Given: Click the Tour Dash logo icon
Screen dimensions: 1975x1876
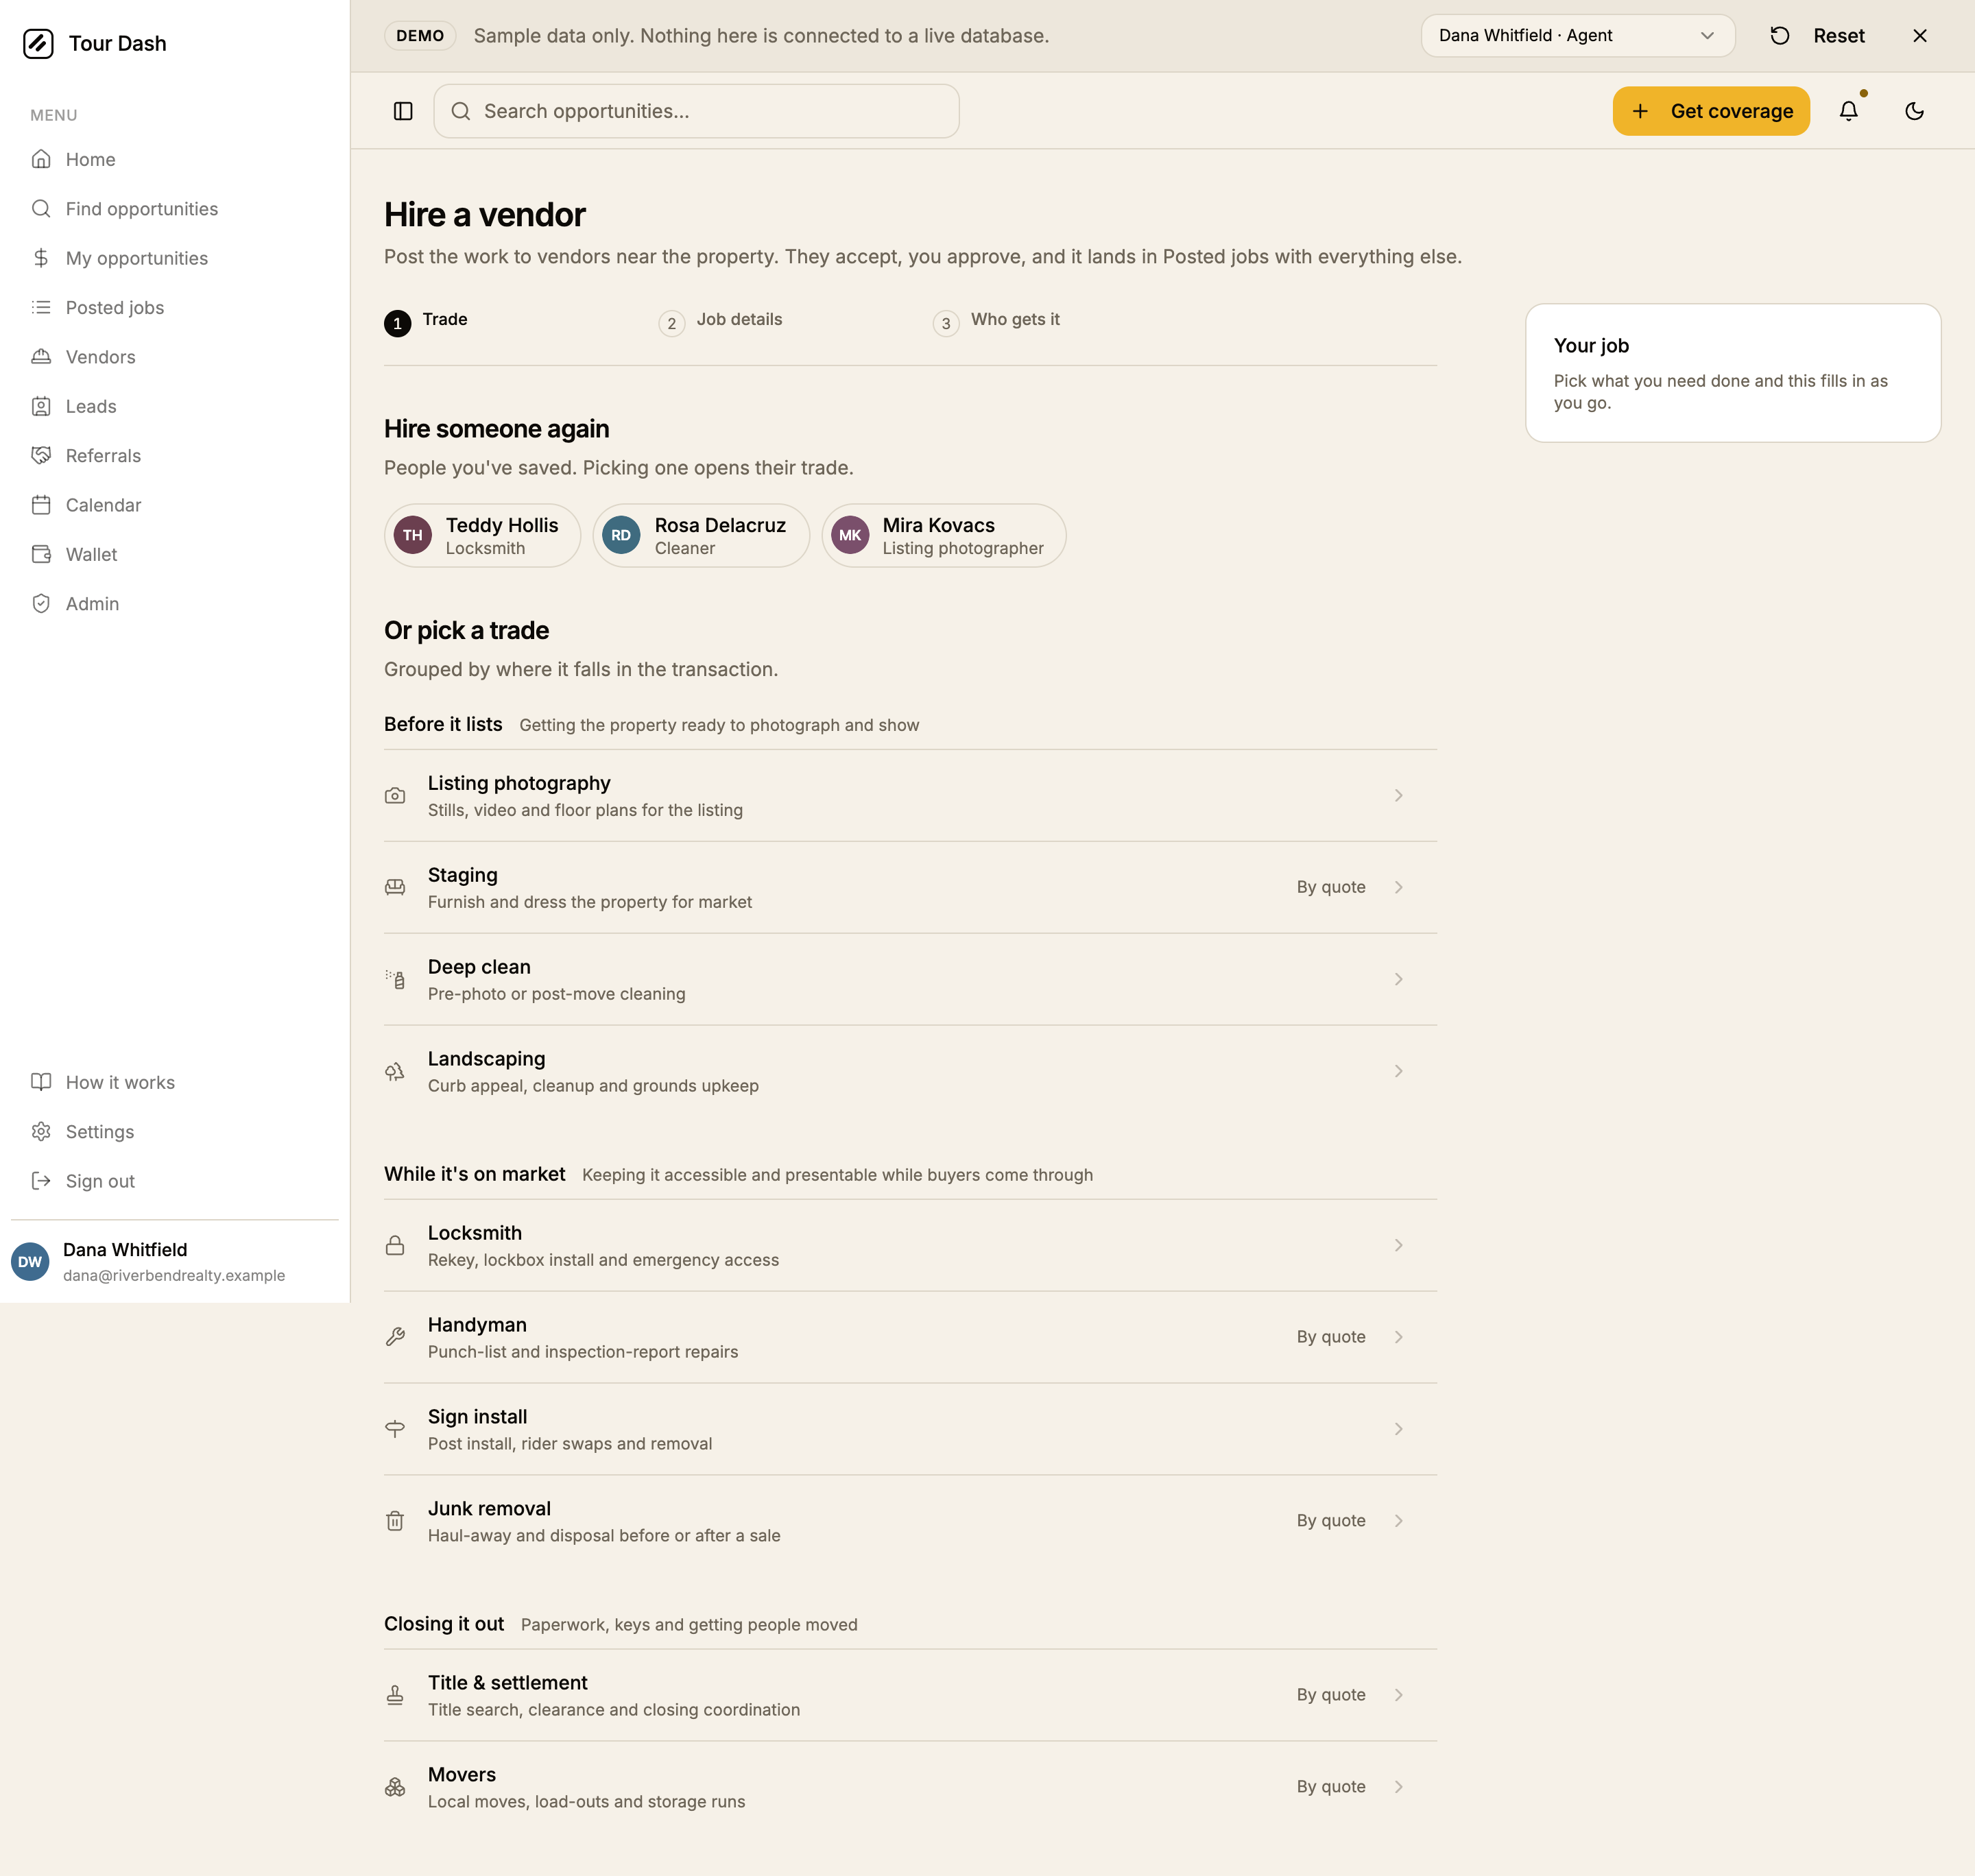Looking at the screenshot, I should tap(38, 44).
